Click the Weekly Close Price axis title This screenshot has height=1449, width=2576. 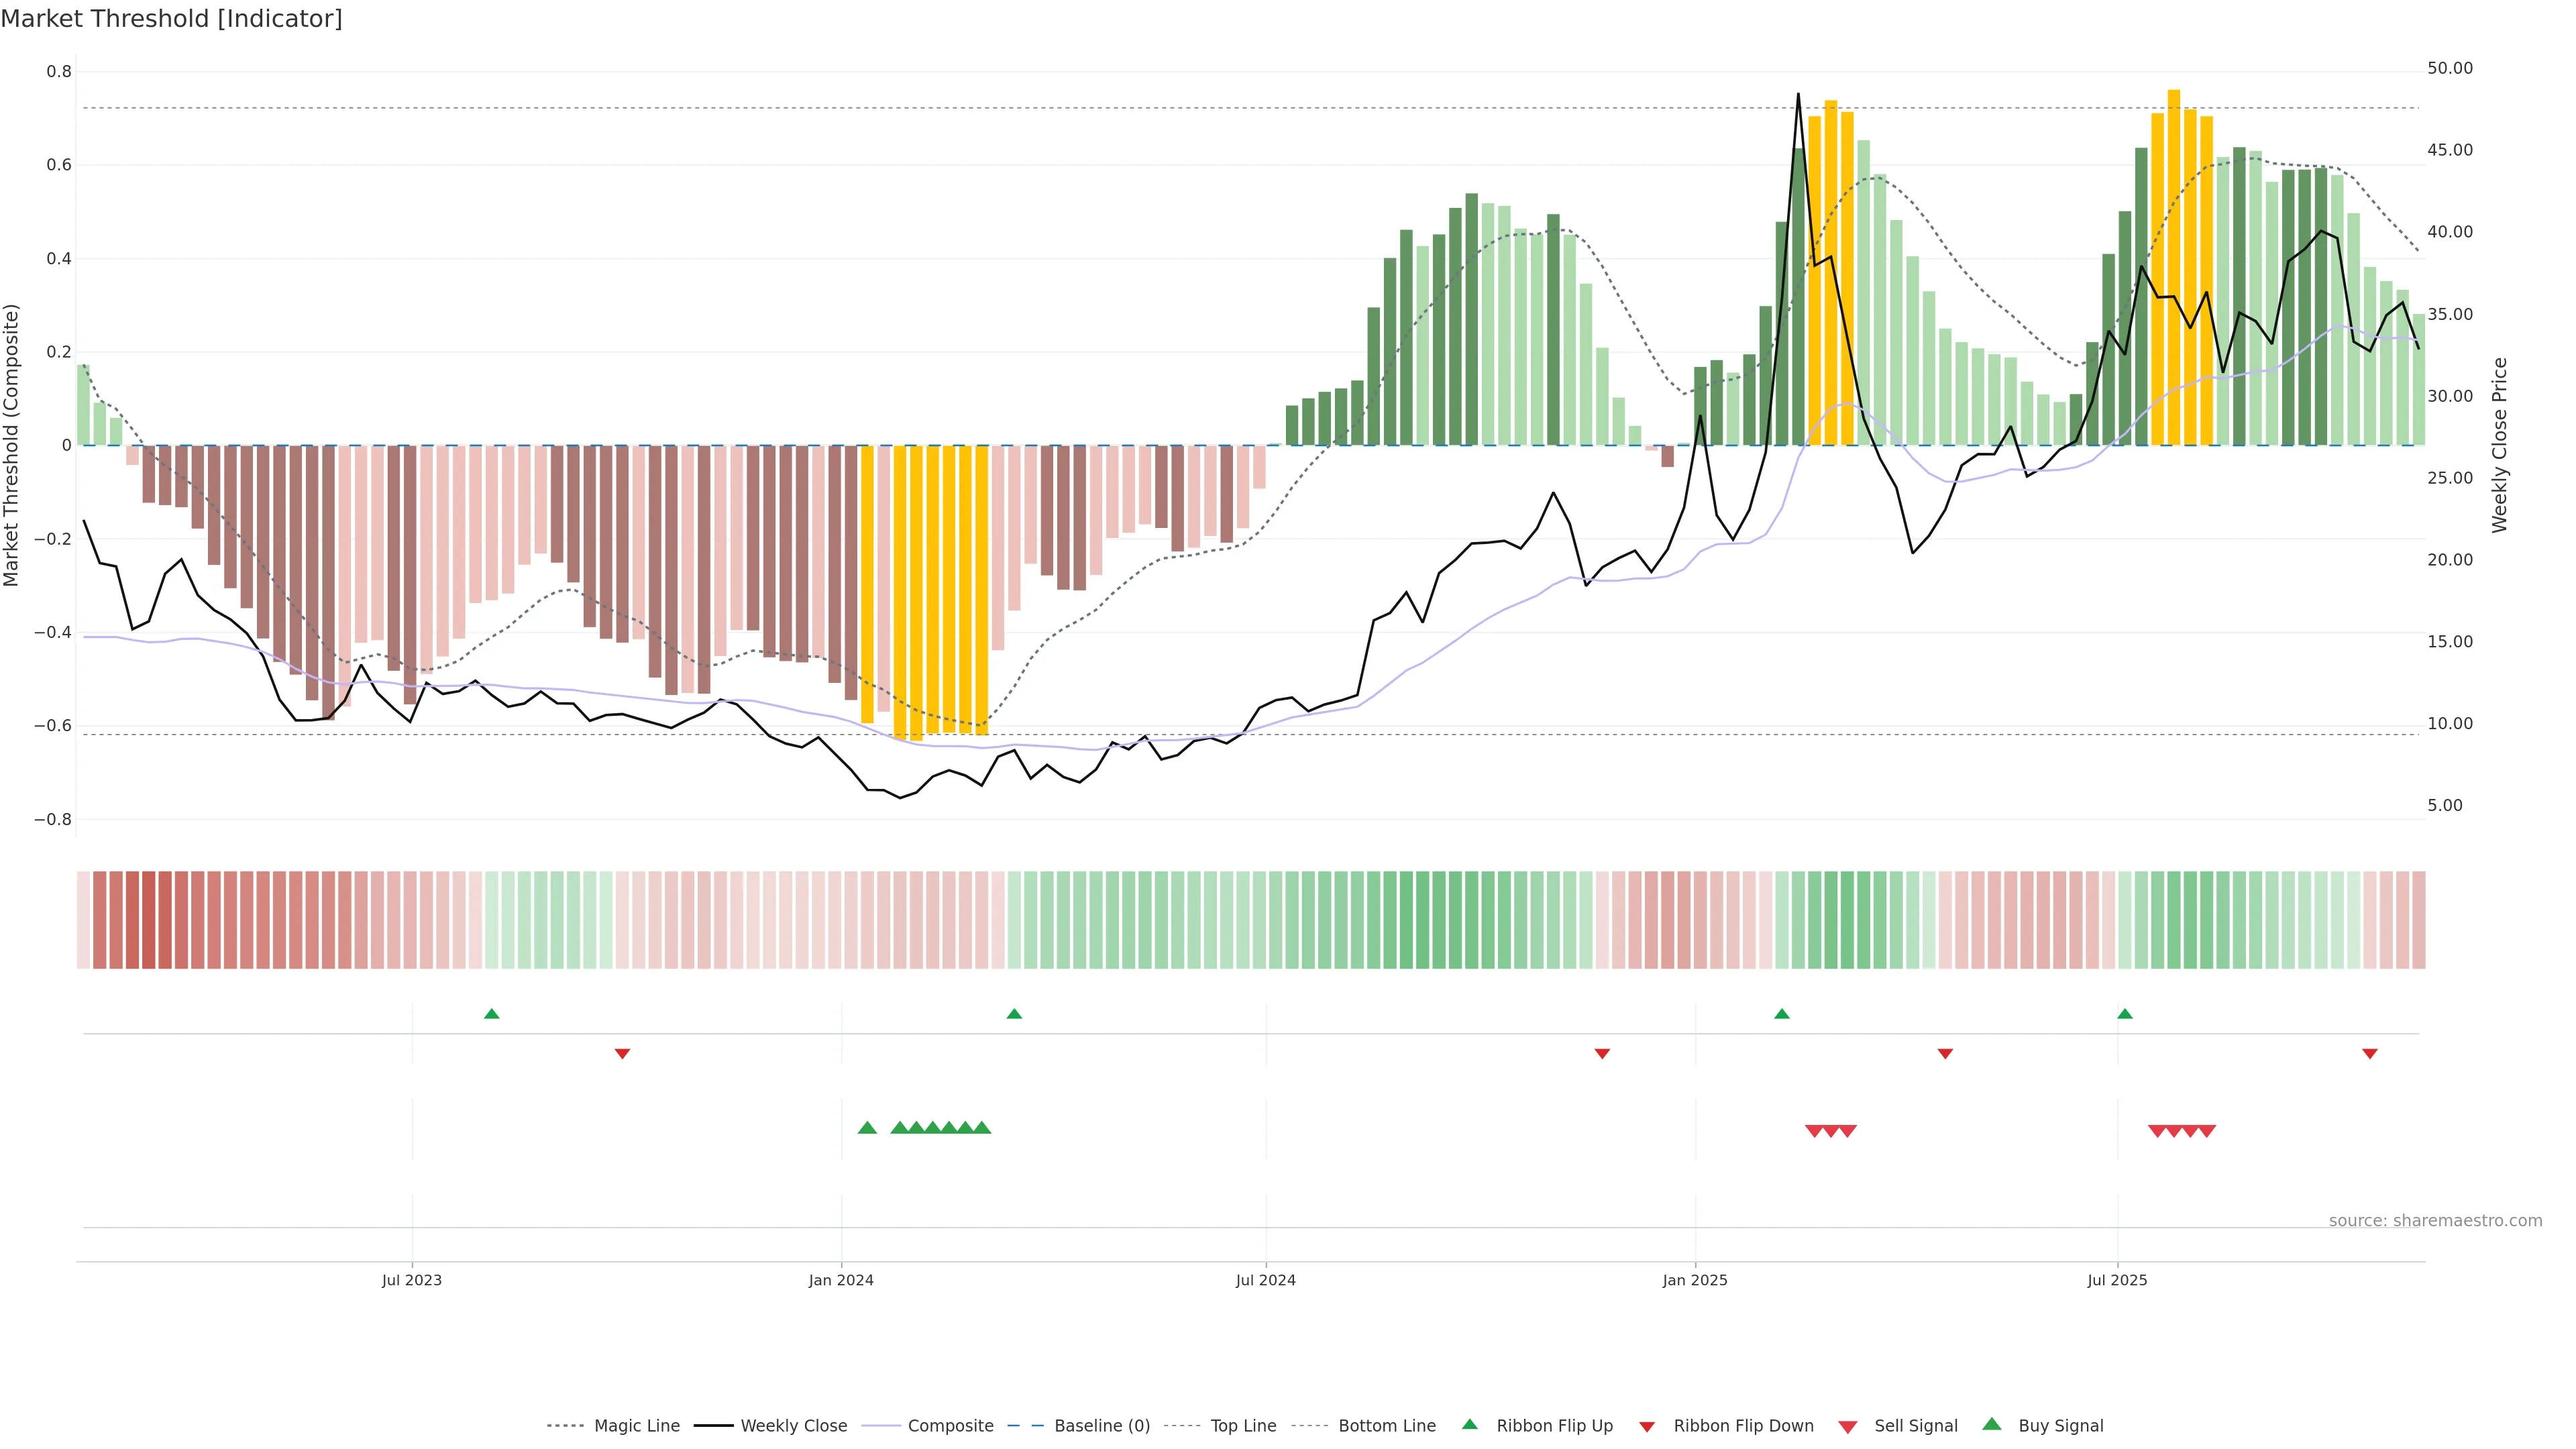click(x=2500, y=445)
